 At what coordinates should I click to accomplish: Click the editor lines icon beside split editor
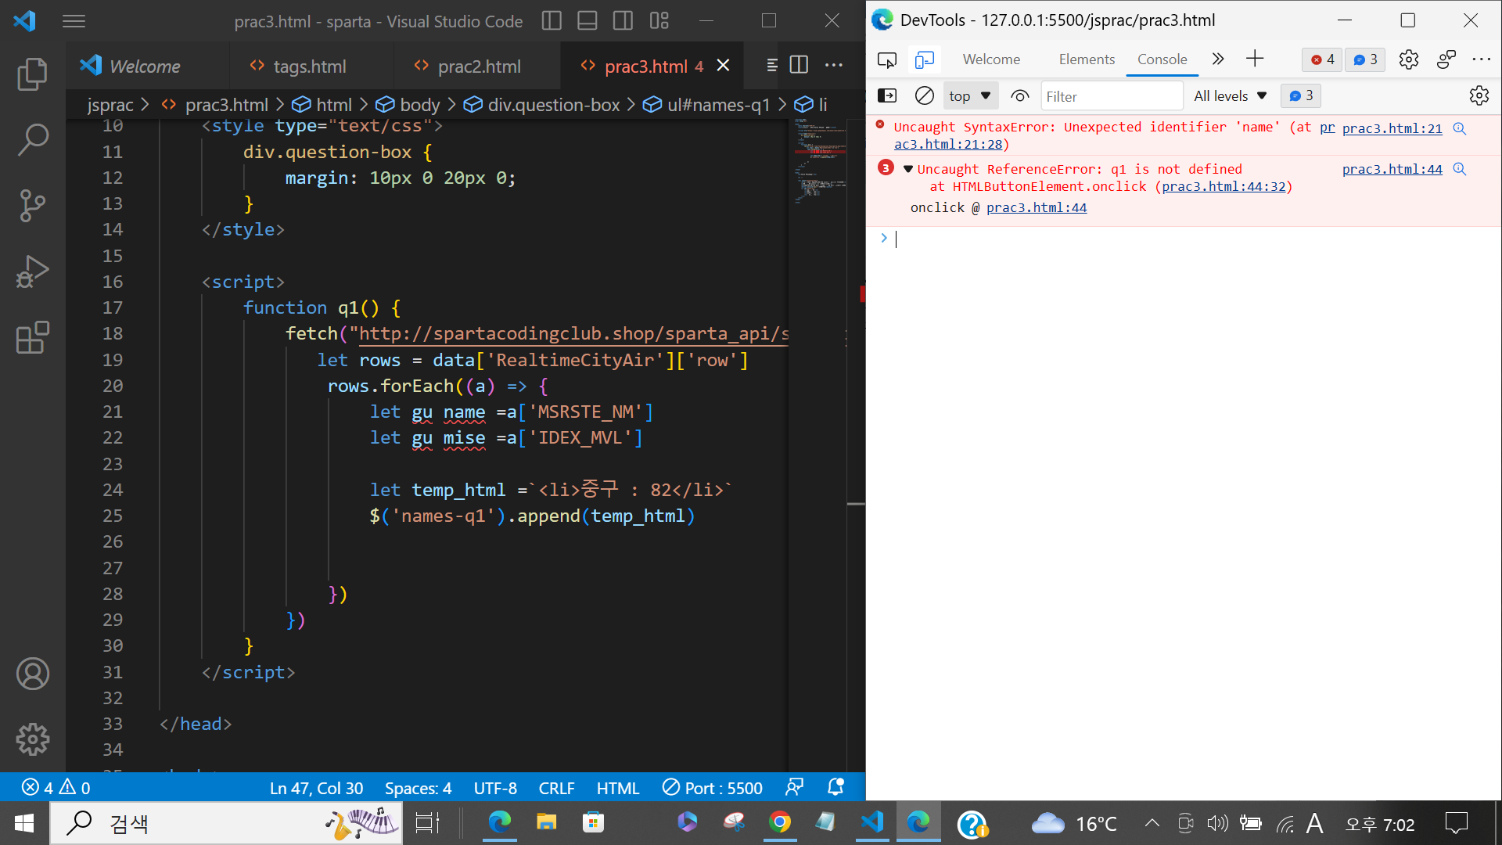pos(772,65)
